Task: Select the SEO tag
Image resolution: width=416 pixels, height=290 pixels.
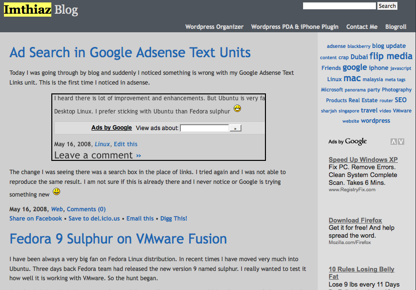Action: tap(401, 100)
